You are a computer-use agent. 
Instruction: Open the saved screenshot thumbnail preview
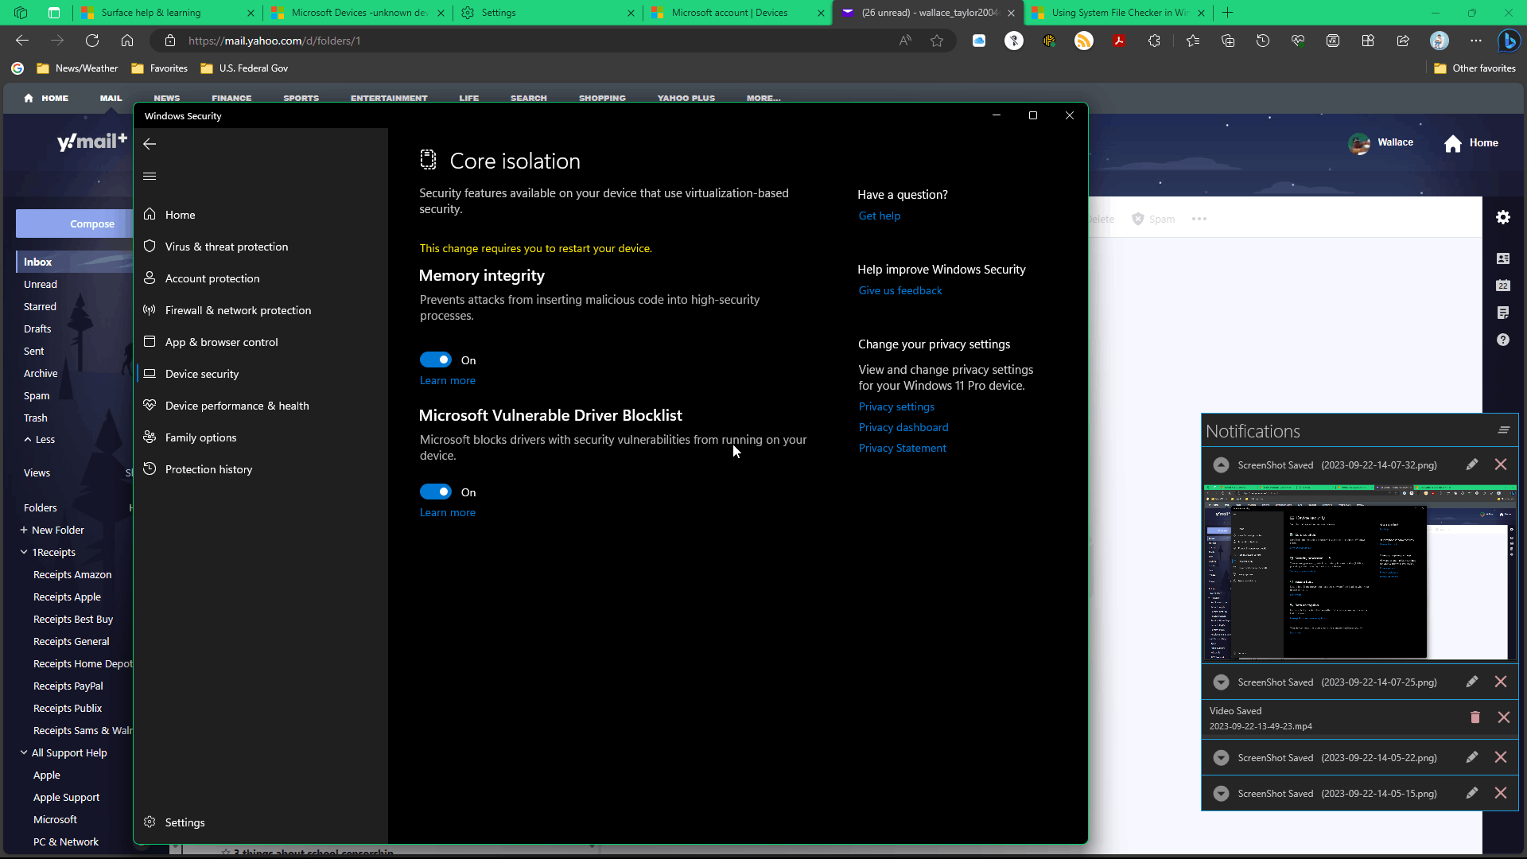click(x=1360, y=573)
